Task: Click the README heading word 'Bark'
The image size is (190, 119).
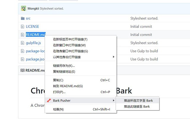Action: pos(124,91)
